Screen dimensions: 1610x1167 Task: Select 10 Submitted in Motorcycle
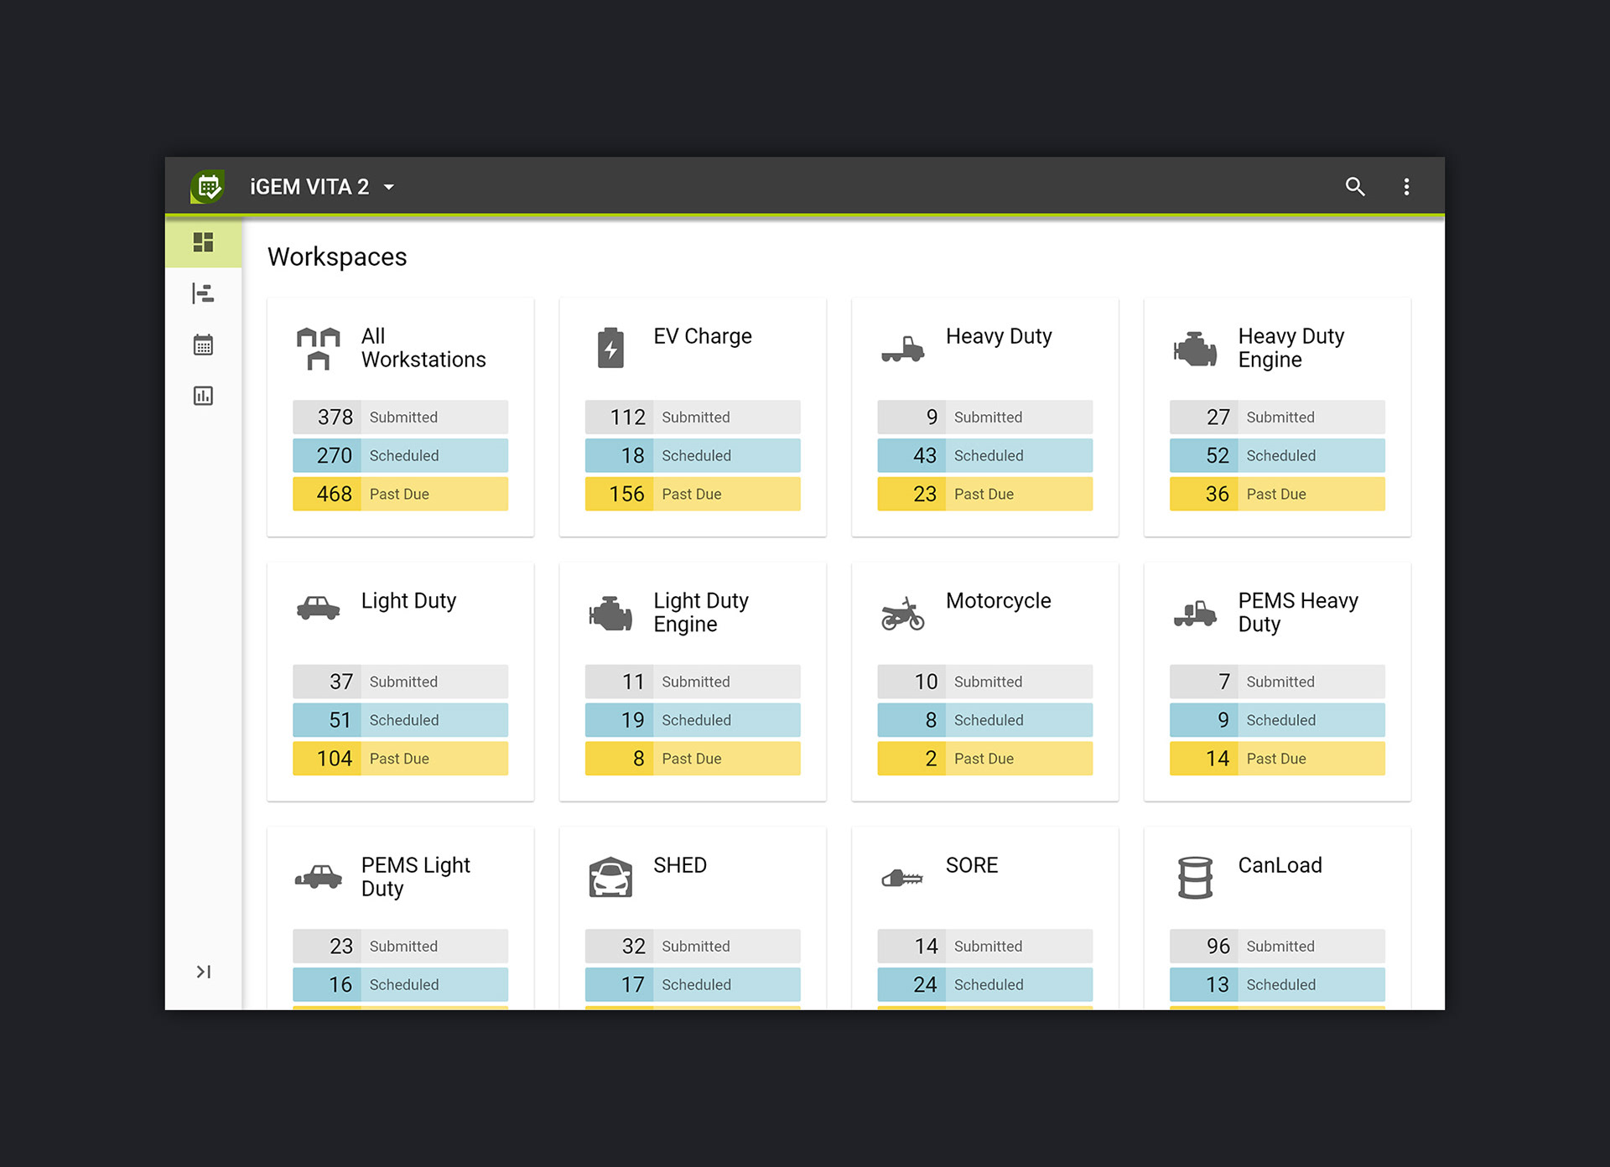coord(985,682)
